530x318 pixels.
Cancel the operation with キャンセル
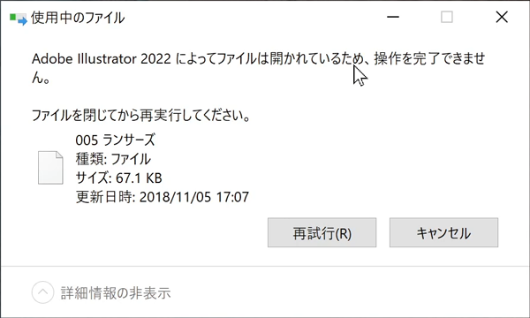click(443, 232)
